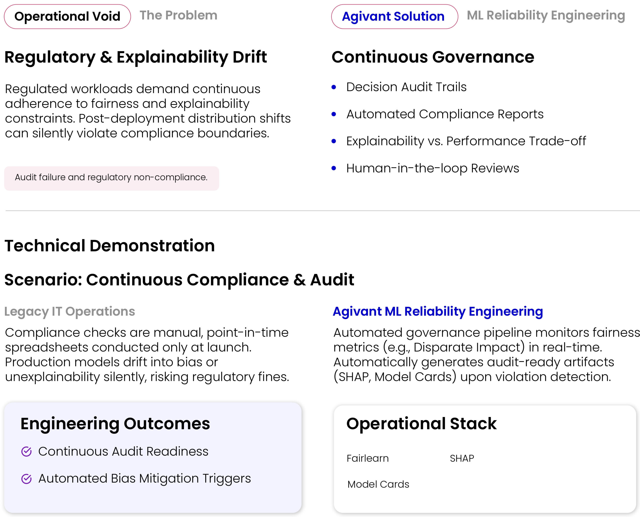Click the Legacy IT Operations heading
640x517 pixels.
[x=69, y=311]
